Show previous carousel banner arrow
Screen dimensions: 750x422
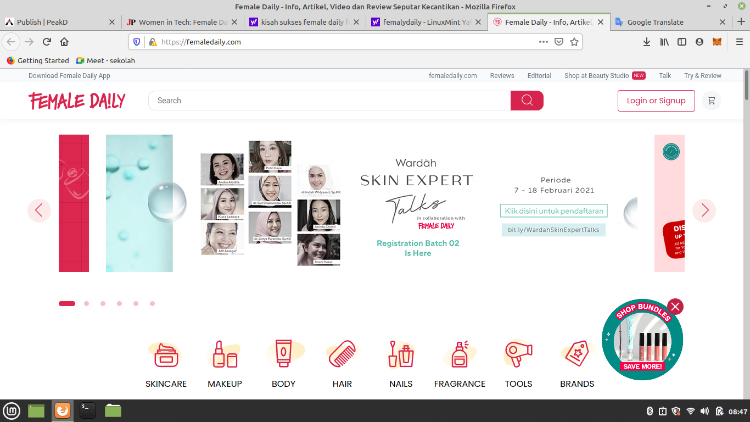pos(39,210)
